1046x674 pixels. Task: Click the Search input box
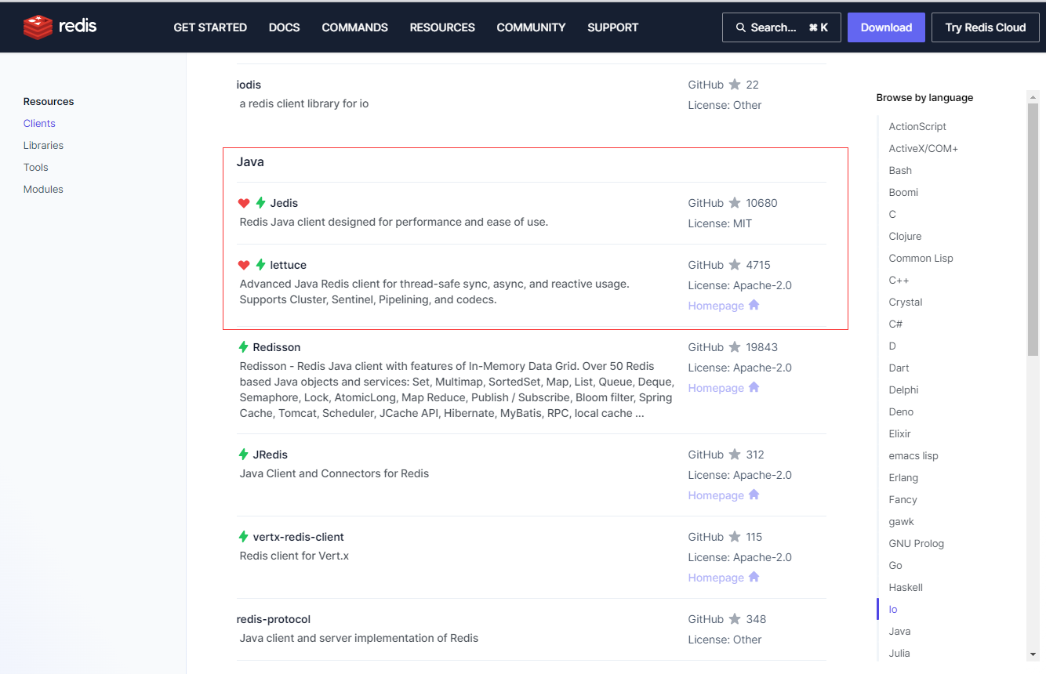(782, 27)
